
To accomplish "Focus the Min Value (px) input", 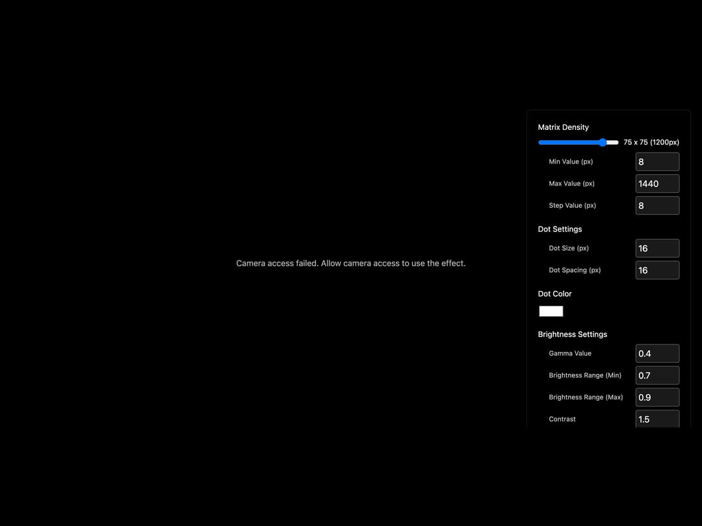I will (x=657, y=162).
